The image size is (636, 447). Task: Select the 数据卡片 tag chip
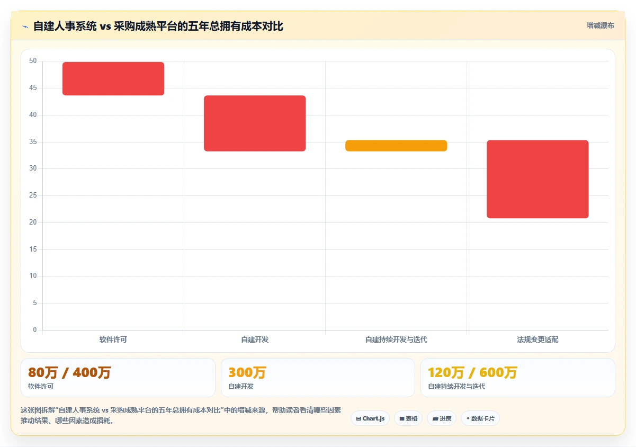coord(480,418)
